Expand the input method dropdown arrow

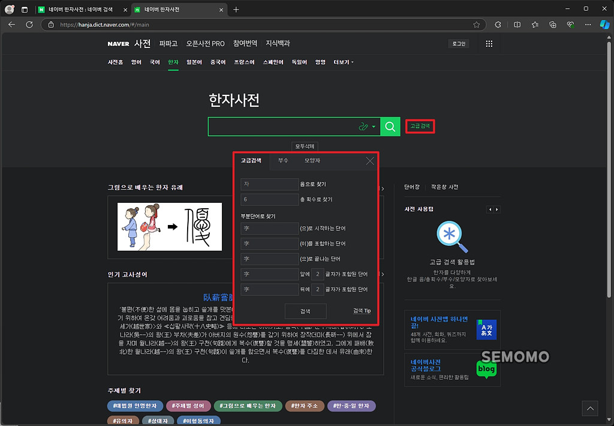374,127
